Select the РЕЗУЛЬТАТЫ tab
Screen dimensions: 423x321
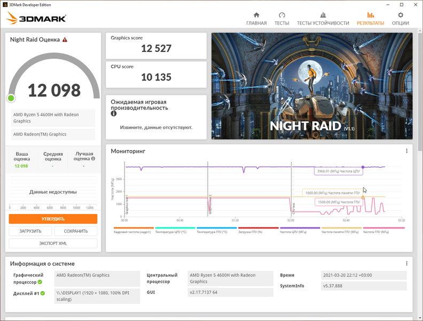pyautogui.click(x=371, y=19)
